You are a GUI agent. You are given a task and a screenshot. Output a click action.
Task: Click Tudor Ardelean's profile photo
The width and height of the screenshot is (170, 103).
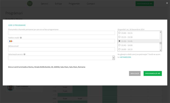point(11,88)
